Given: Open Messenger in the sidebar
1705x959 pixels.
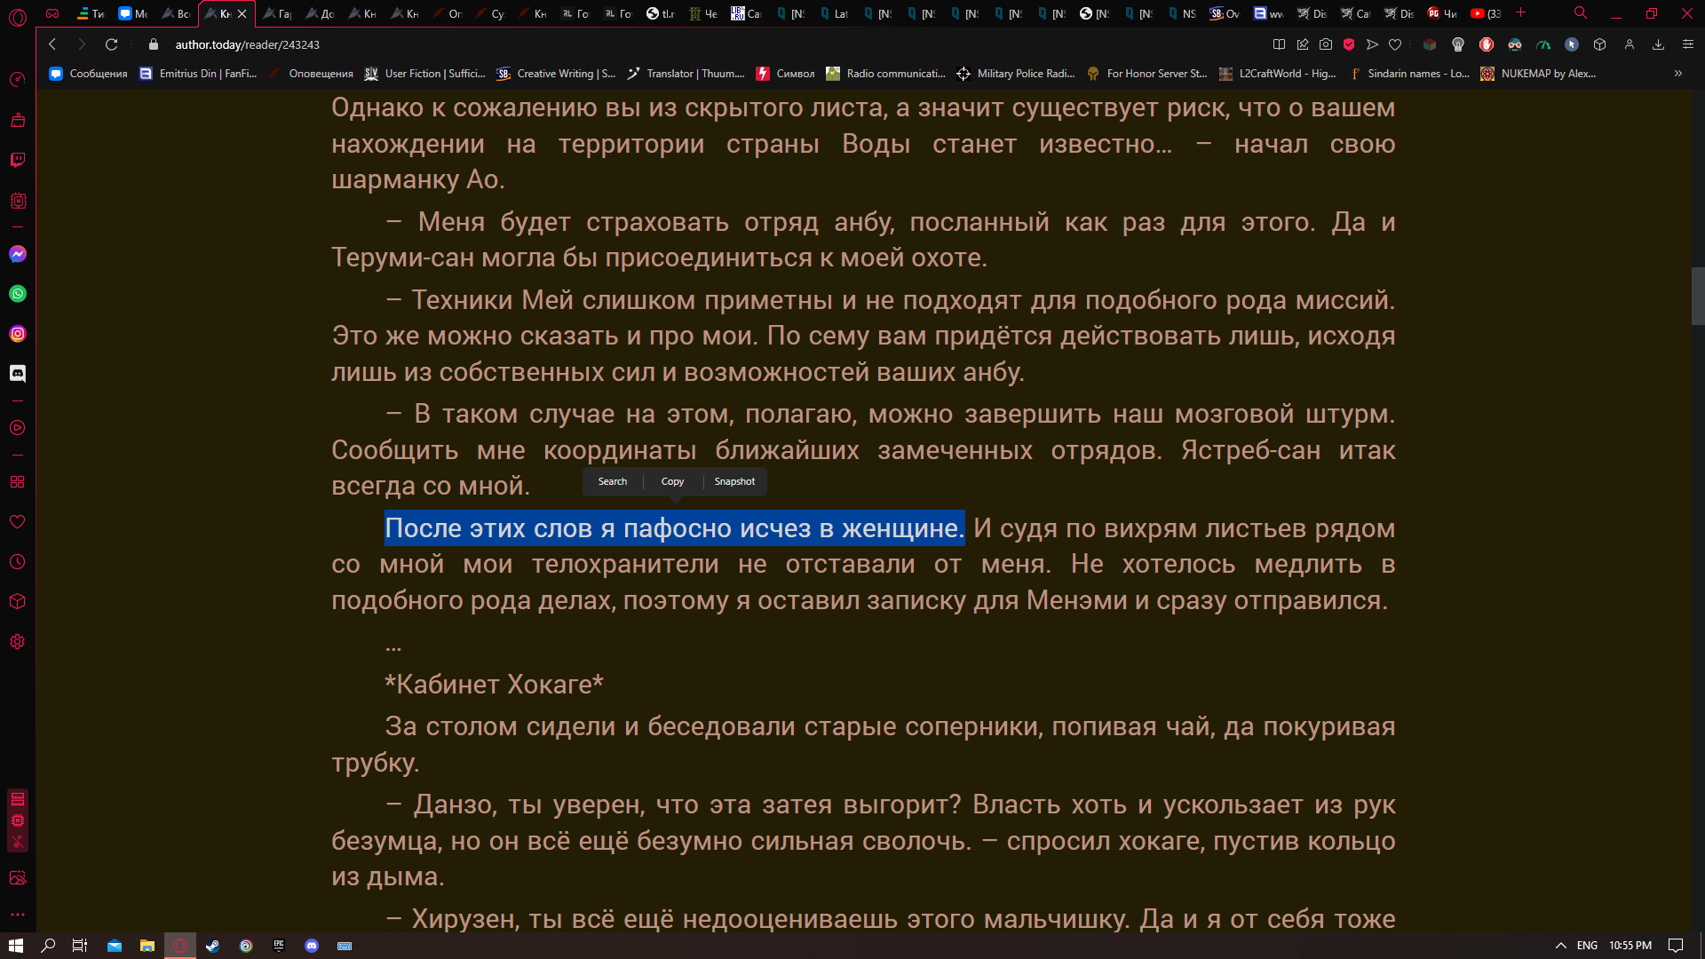Looking at the screenshot, I should coord(18,254).
